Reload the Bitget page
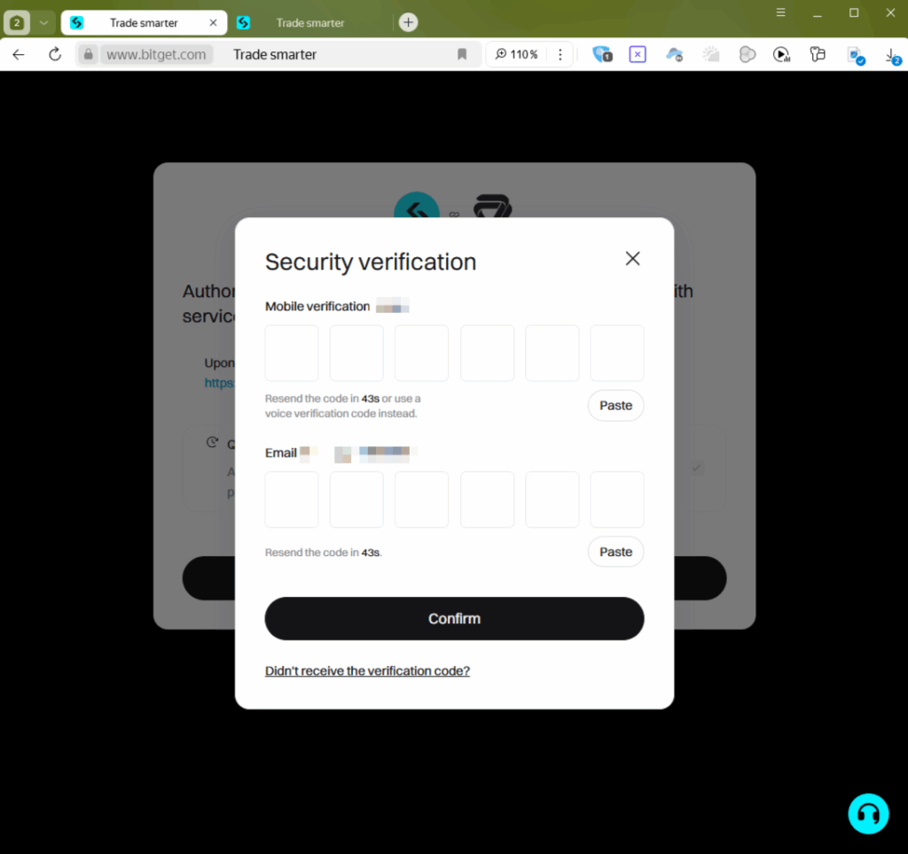908x854 pixels. point(55,54)
